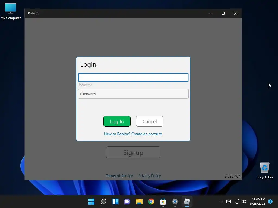Click the green Log In button

pyautogui.click(x=117, y=121)
